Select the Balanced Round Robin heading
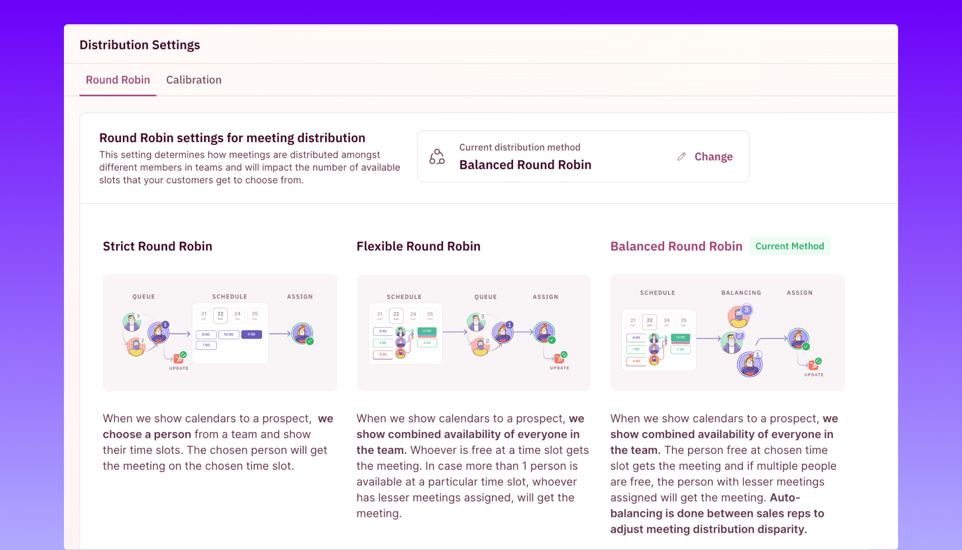 [x=676, y=246]
